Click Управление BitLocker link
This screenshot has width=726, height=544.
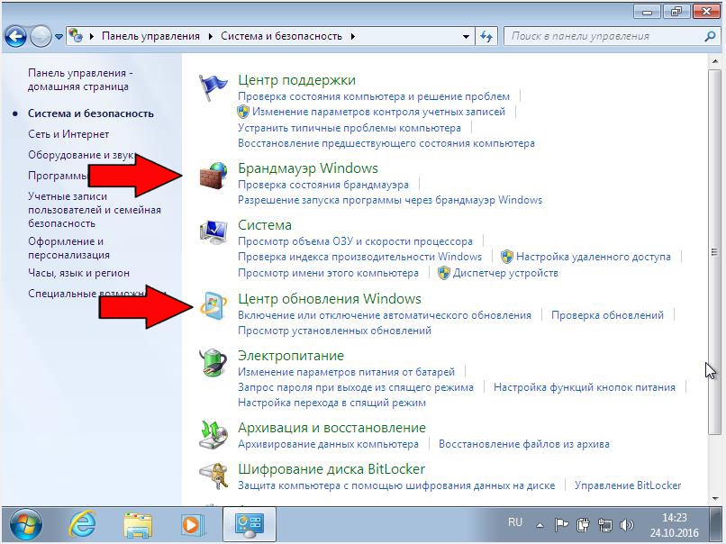pos(628,485)
